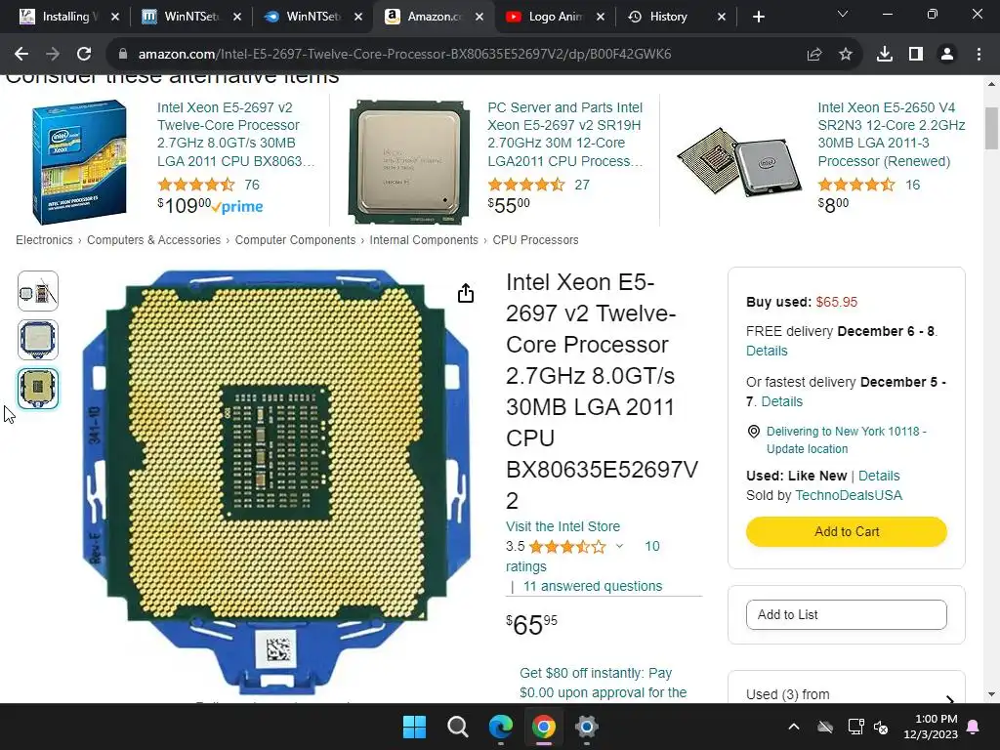Open Microsoft Edge from the taskbar
The height and width of the screenshot is (750, 1000).
coord(501,727)
